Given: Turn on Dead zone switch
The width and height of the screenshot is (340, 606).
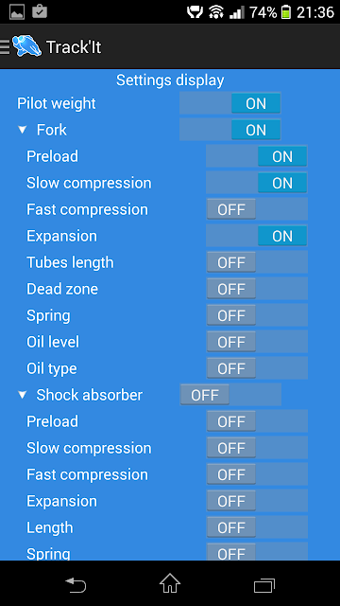Looking at the screenshot, I should click(257, 289).
